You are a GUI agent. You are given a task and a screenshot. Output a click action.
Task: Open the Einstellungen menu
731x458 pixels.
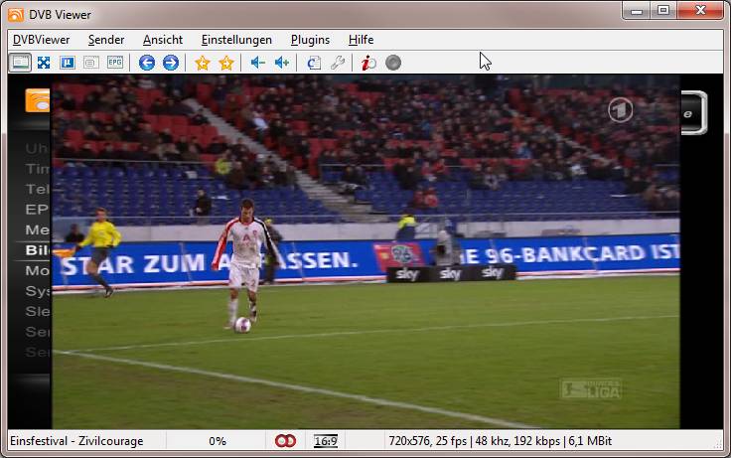pyautogui.click(x=236, y=40)
